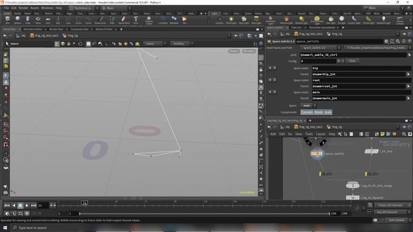Click the Metaball shelf tool
The image size is (413, 232).
click(174, 20)
